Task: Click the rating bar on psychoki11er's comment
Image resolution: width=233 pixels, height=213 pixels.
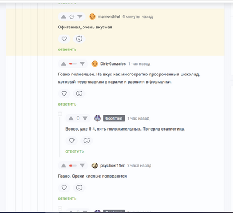Action: 73,165
